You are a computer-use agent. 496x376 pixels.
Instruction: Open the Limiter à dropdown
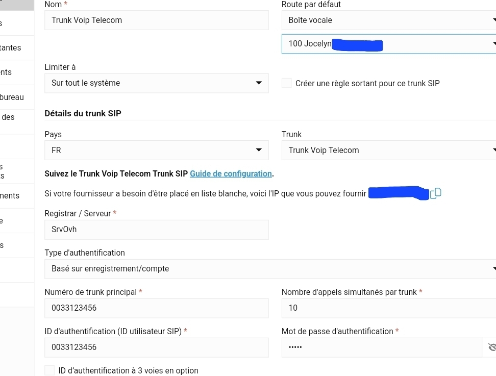(156, 83)
